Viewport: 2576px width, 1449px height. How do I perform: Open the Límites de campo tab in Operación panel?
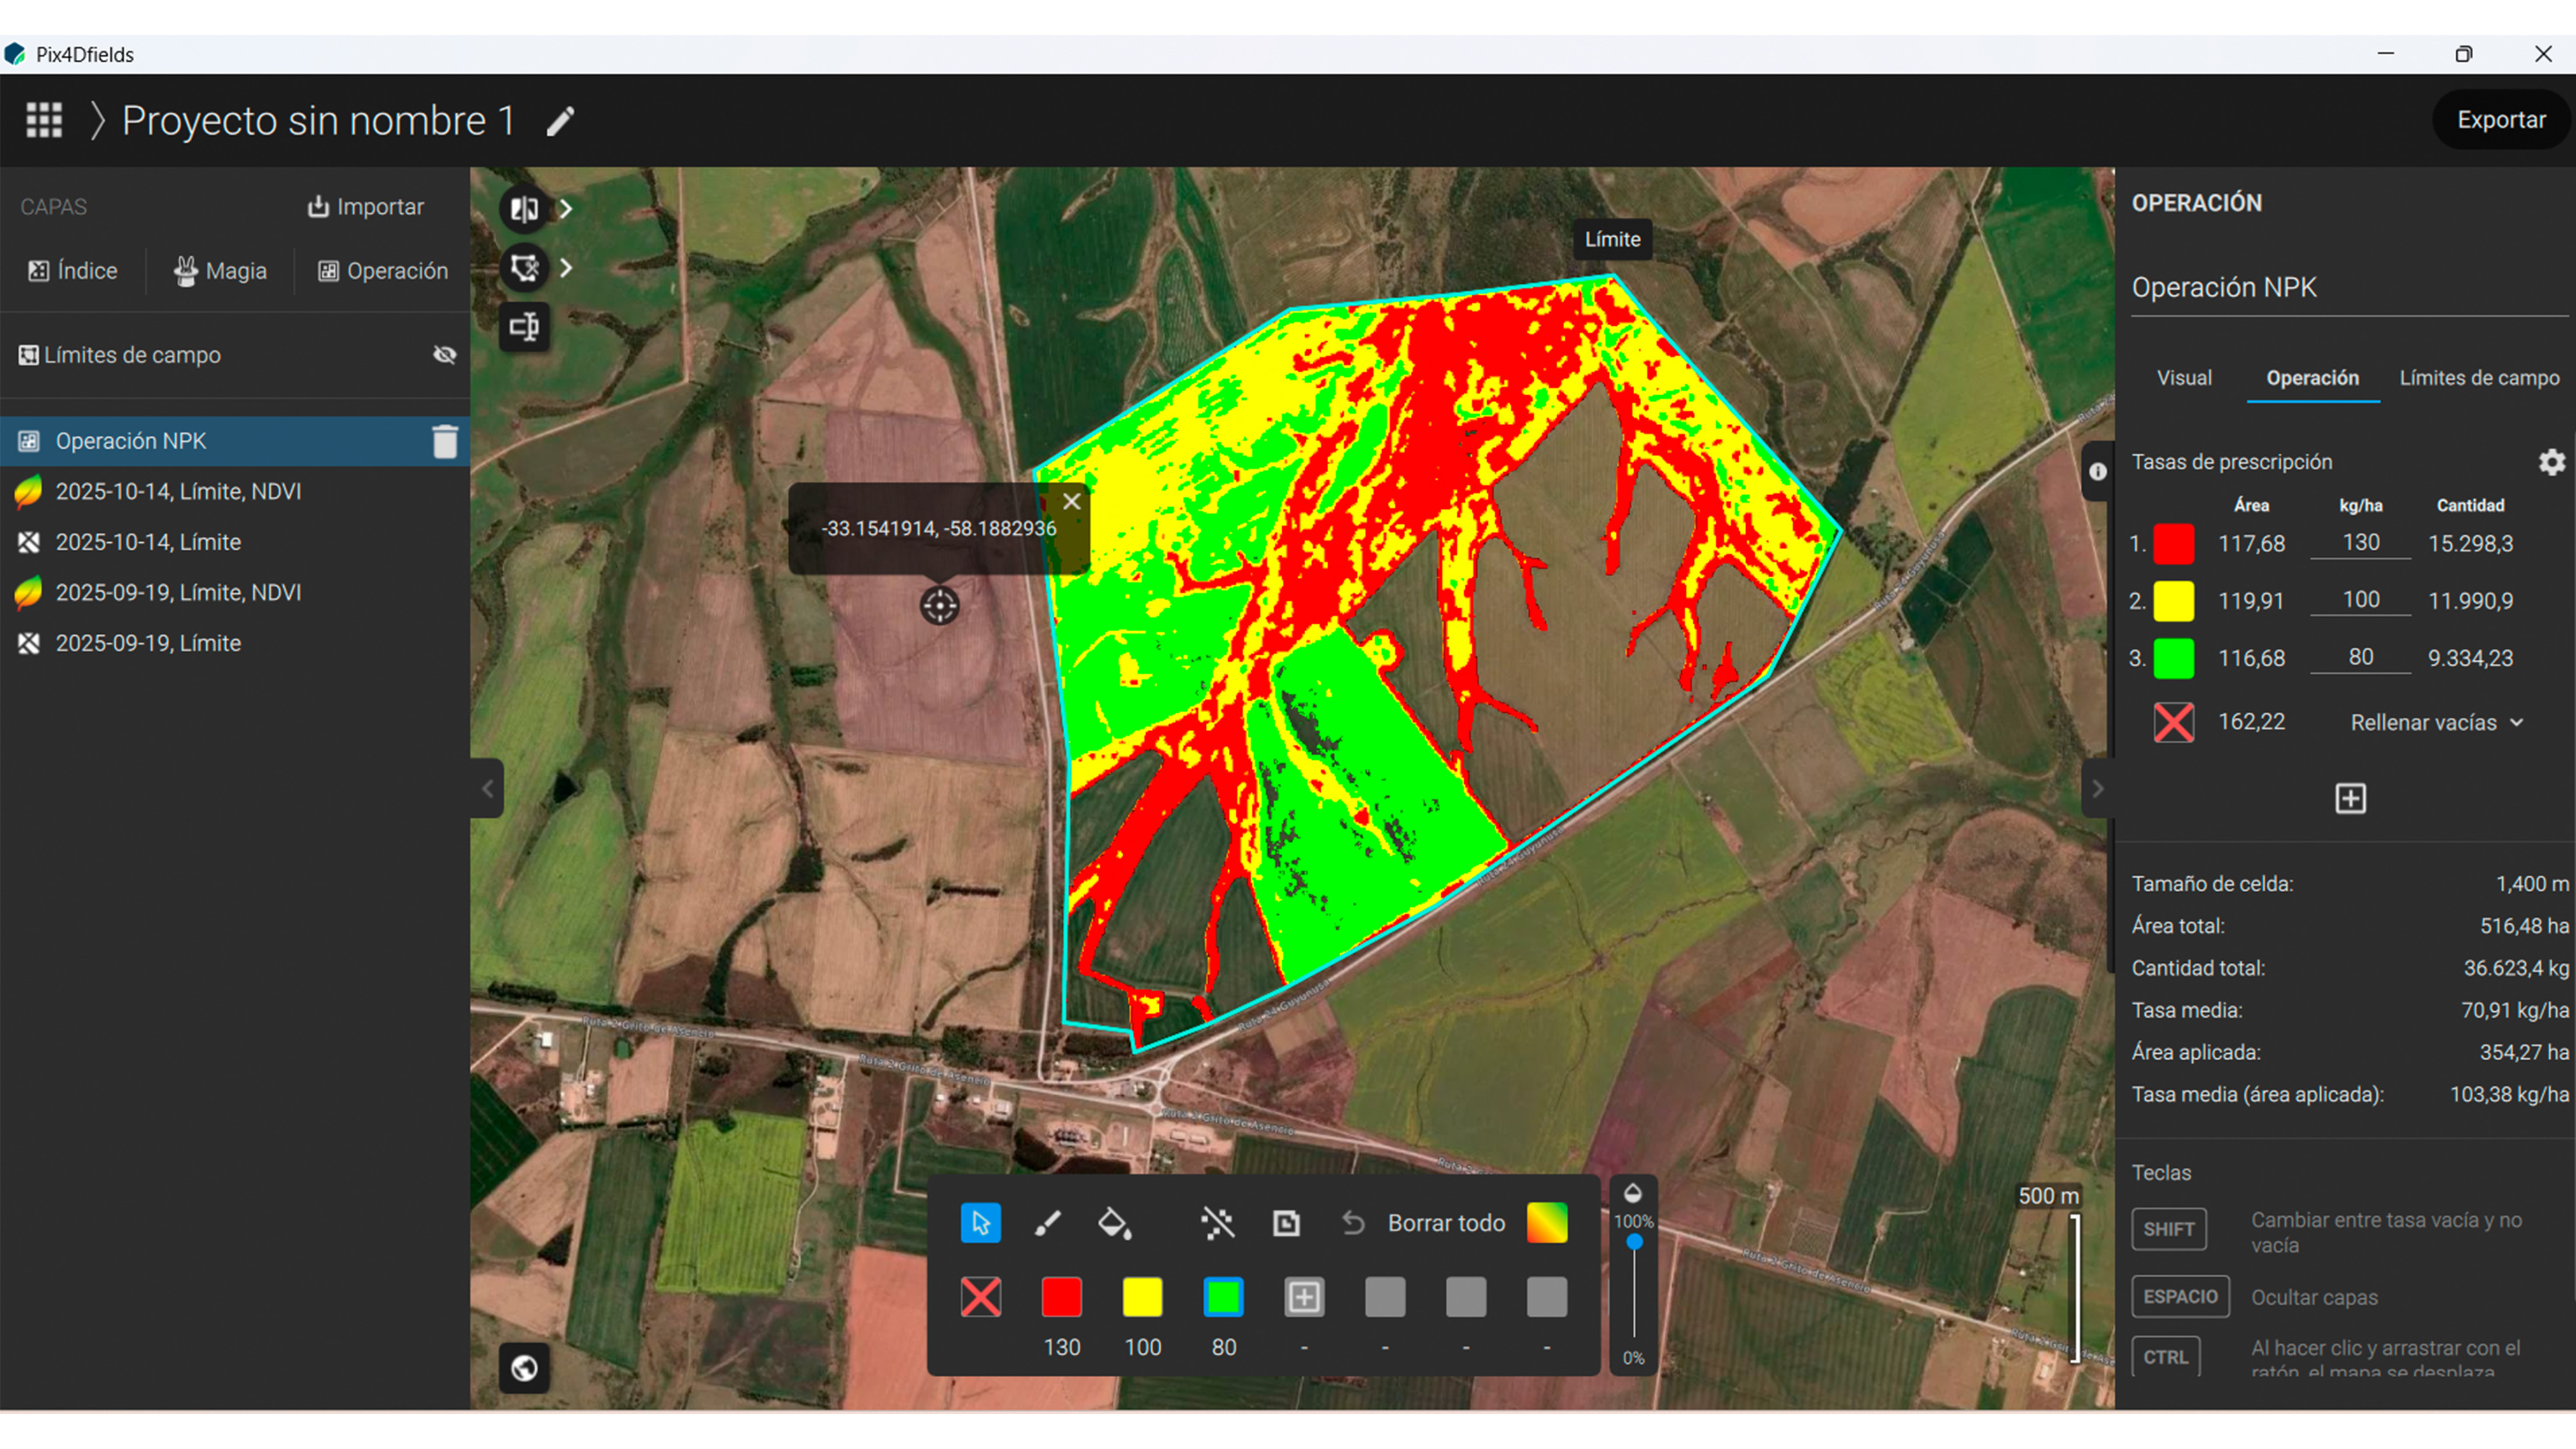click(2479, 377)
